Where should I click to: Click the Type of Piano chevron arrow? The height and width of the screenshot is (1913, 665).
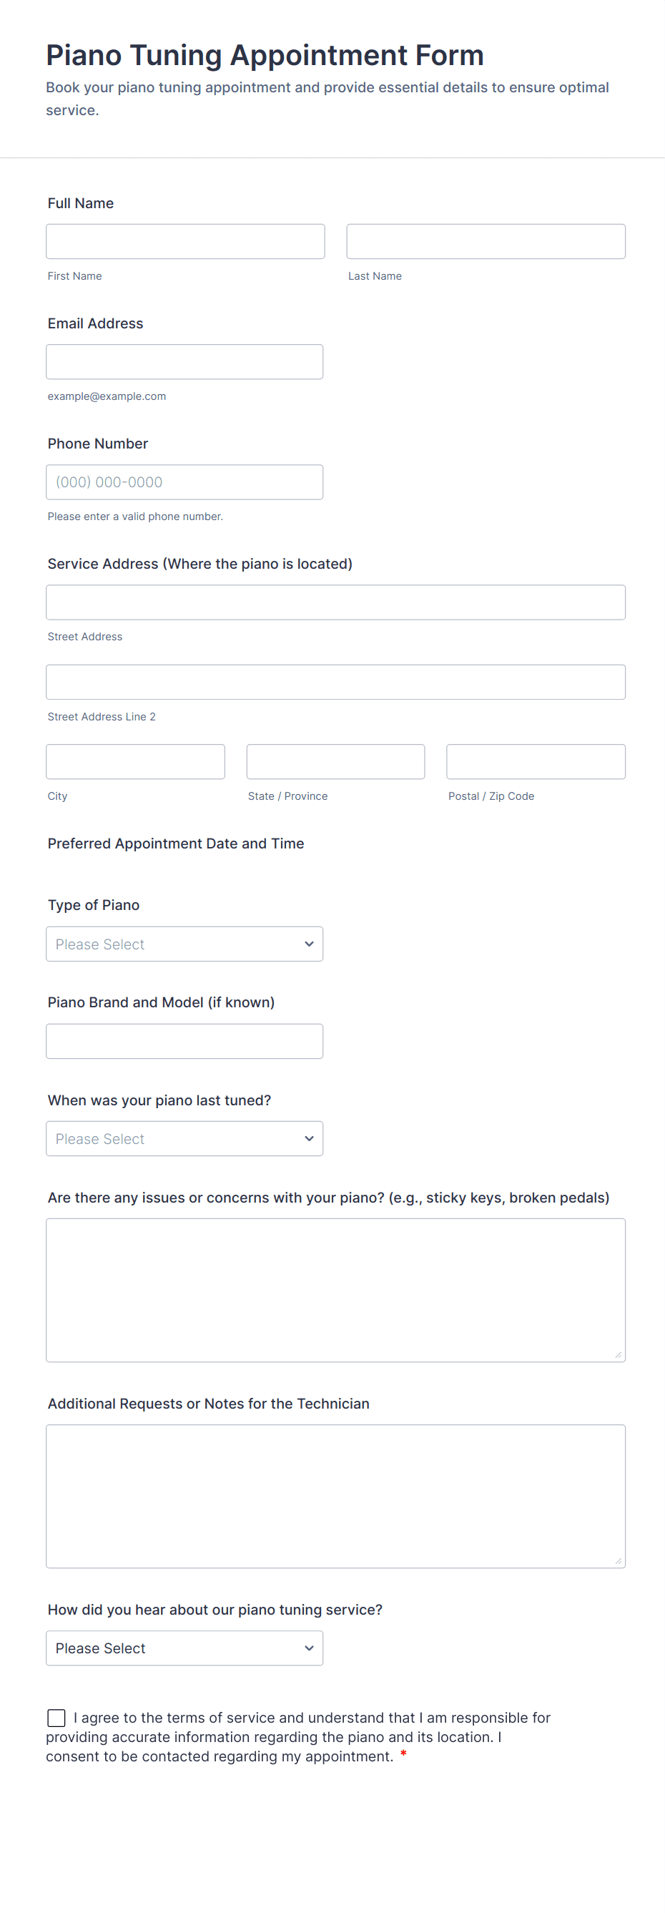(309, 944)
